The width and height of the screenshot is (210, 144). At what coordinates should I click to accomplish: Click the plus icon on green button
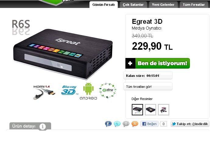(130, 63)
